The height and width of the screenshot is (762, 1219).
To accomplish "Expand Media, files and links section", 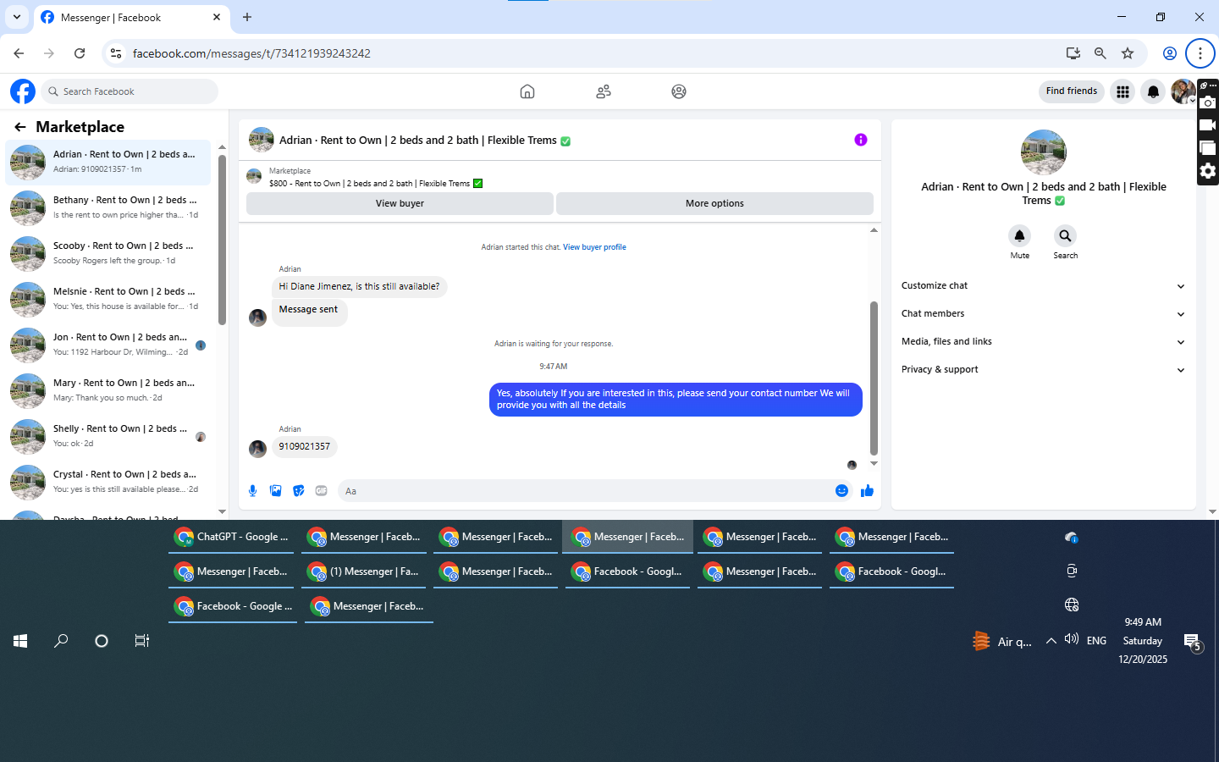I will 1043,342.
